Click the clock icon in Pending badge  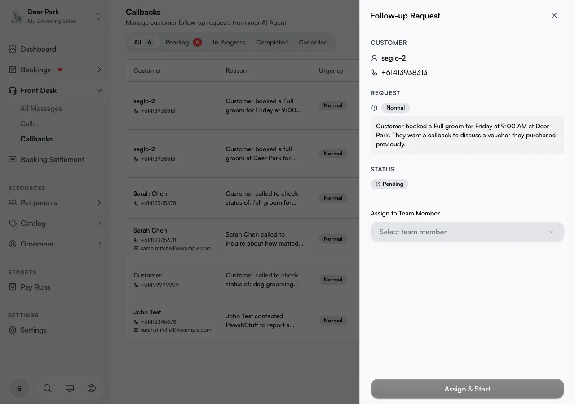(x=378, y=184)
